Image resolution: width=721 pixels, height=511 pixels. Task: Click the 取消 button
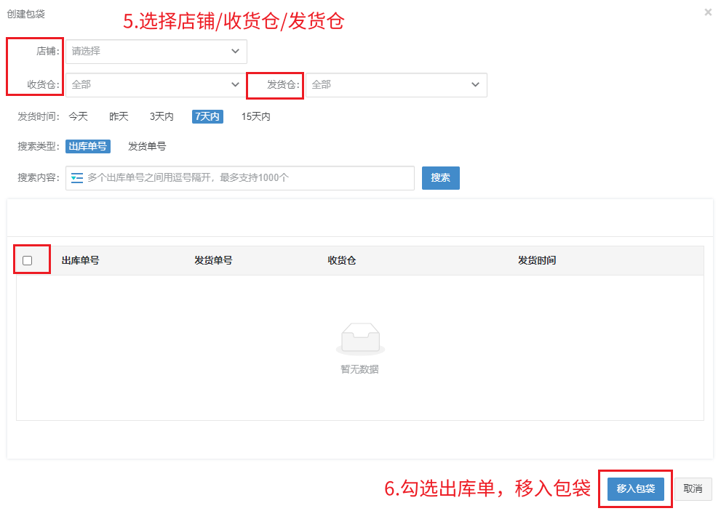pyautogui.click(x=693, y=489)
